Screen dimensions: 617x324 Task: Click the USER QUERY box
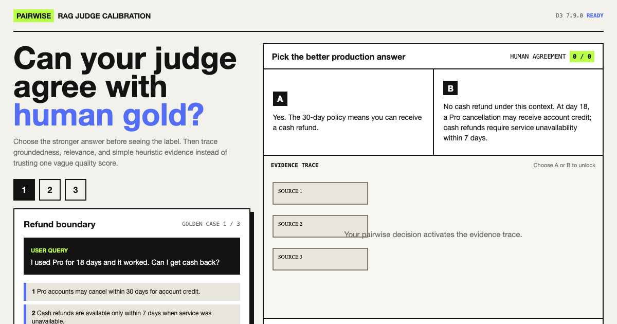click(x=132, y=256)
